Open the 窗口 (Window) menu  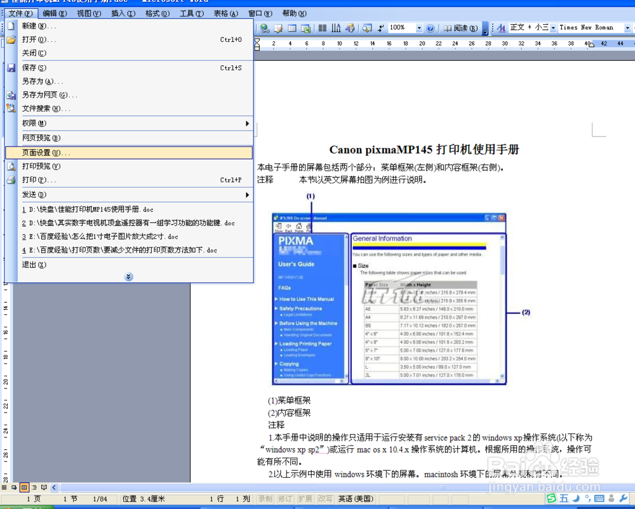coord(260,14)
